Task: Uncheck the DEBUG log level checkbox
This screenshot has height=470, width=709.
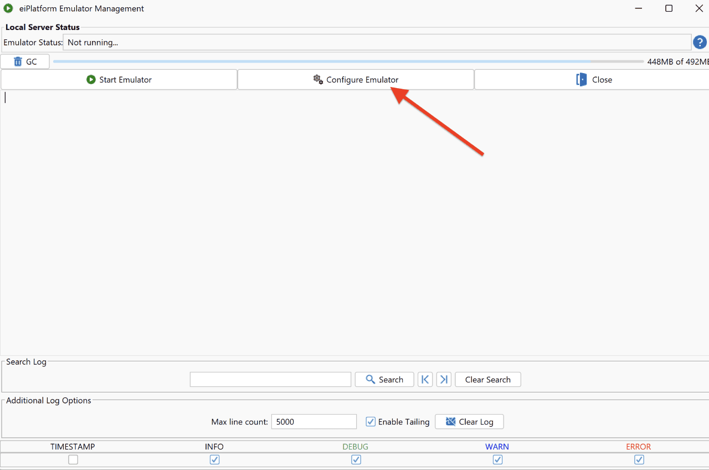Action: pyautogui.click(x=356, y=459)
